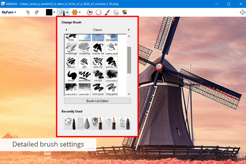Select the textured-ink brush

click(x=85, y=76)
